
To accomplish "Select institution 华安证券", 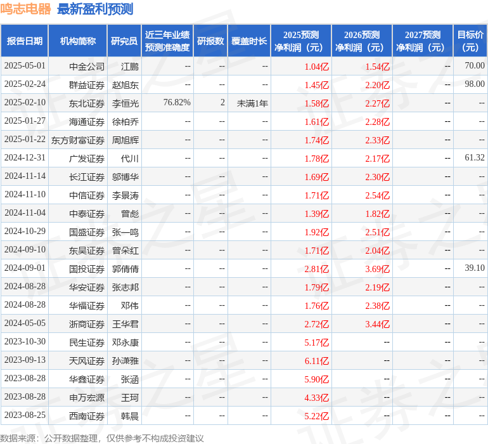I will coord(87,287).
